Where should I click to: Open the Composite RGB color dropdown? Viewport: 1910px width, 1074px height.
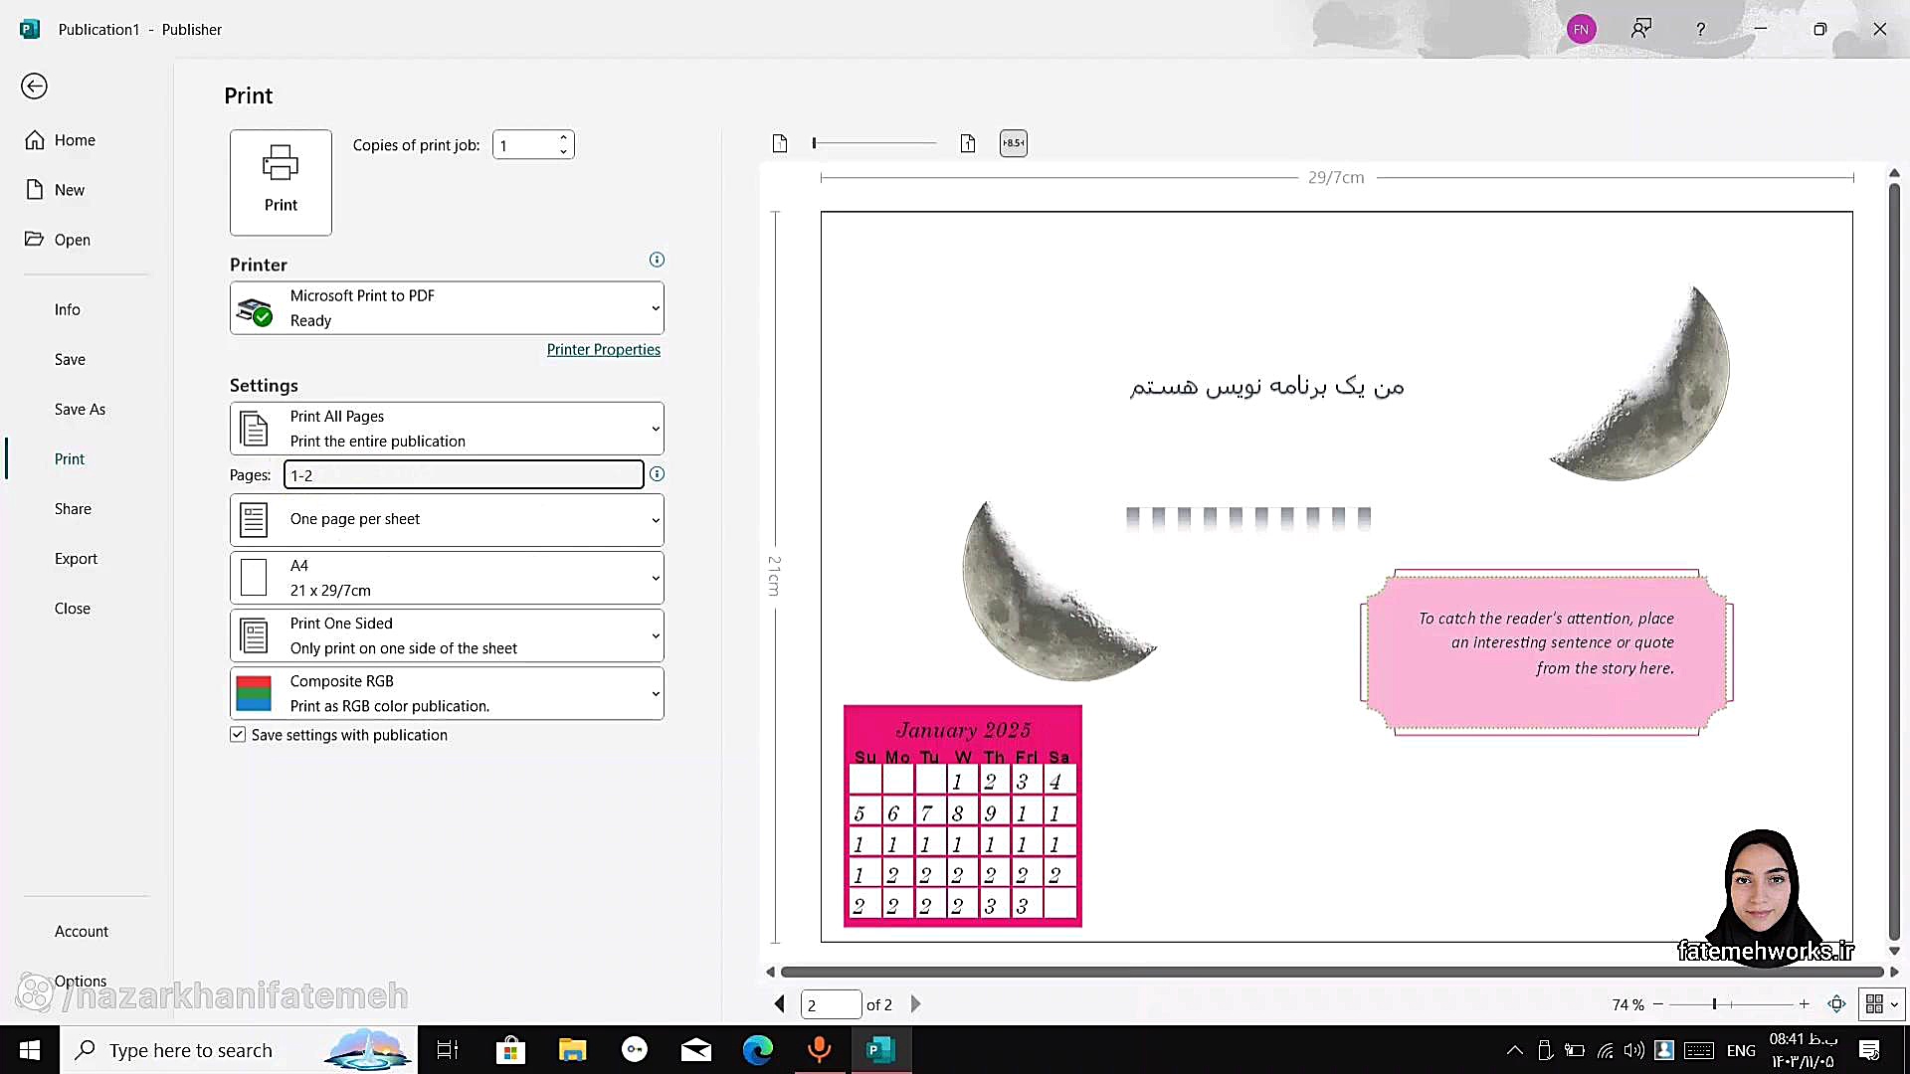coord(447,693)
